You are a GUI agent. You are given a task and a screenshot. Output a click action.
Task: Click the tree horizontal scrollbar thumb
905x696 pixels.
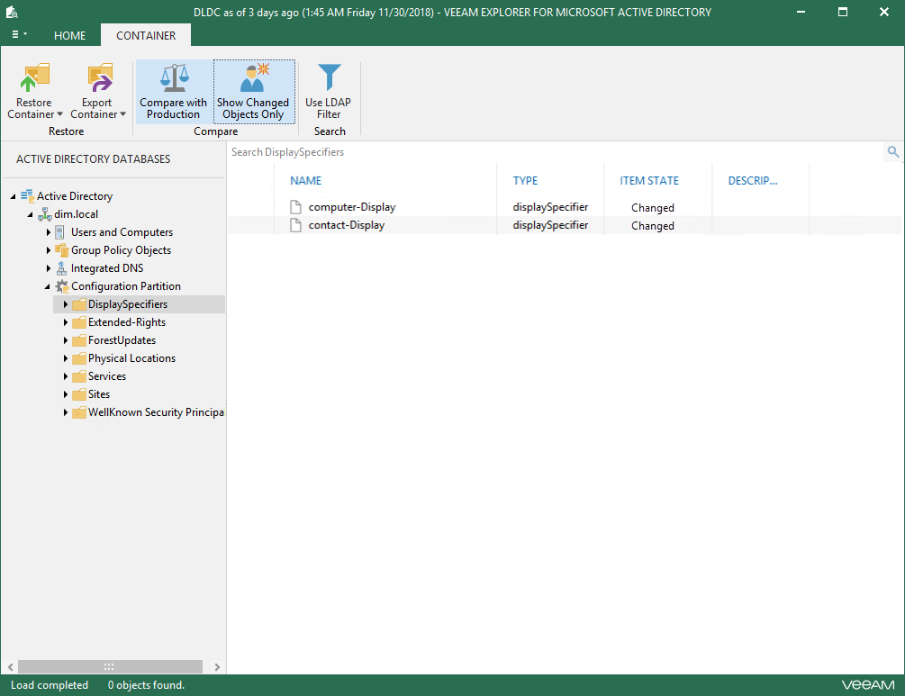pos(110,666)
